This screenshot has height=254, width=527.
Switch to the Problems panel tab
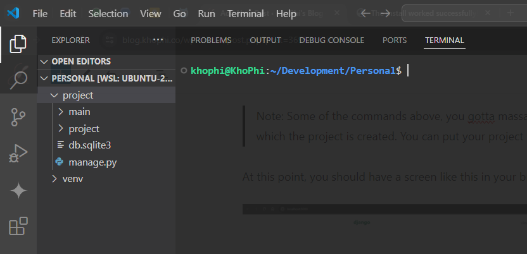pos(211,40)
